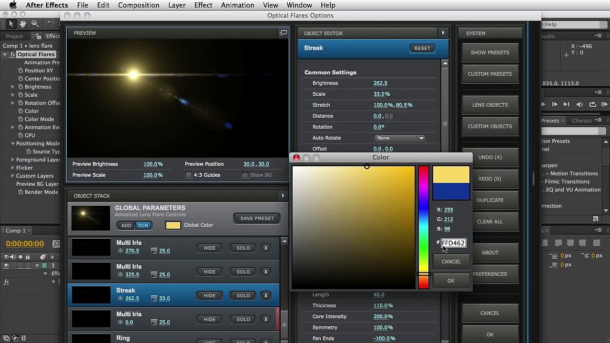Screen dimensions: 610x343
Task: Toggle the Show BG checkbox
Action: tap(244, 175)
